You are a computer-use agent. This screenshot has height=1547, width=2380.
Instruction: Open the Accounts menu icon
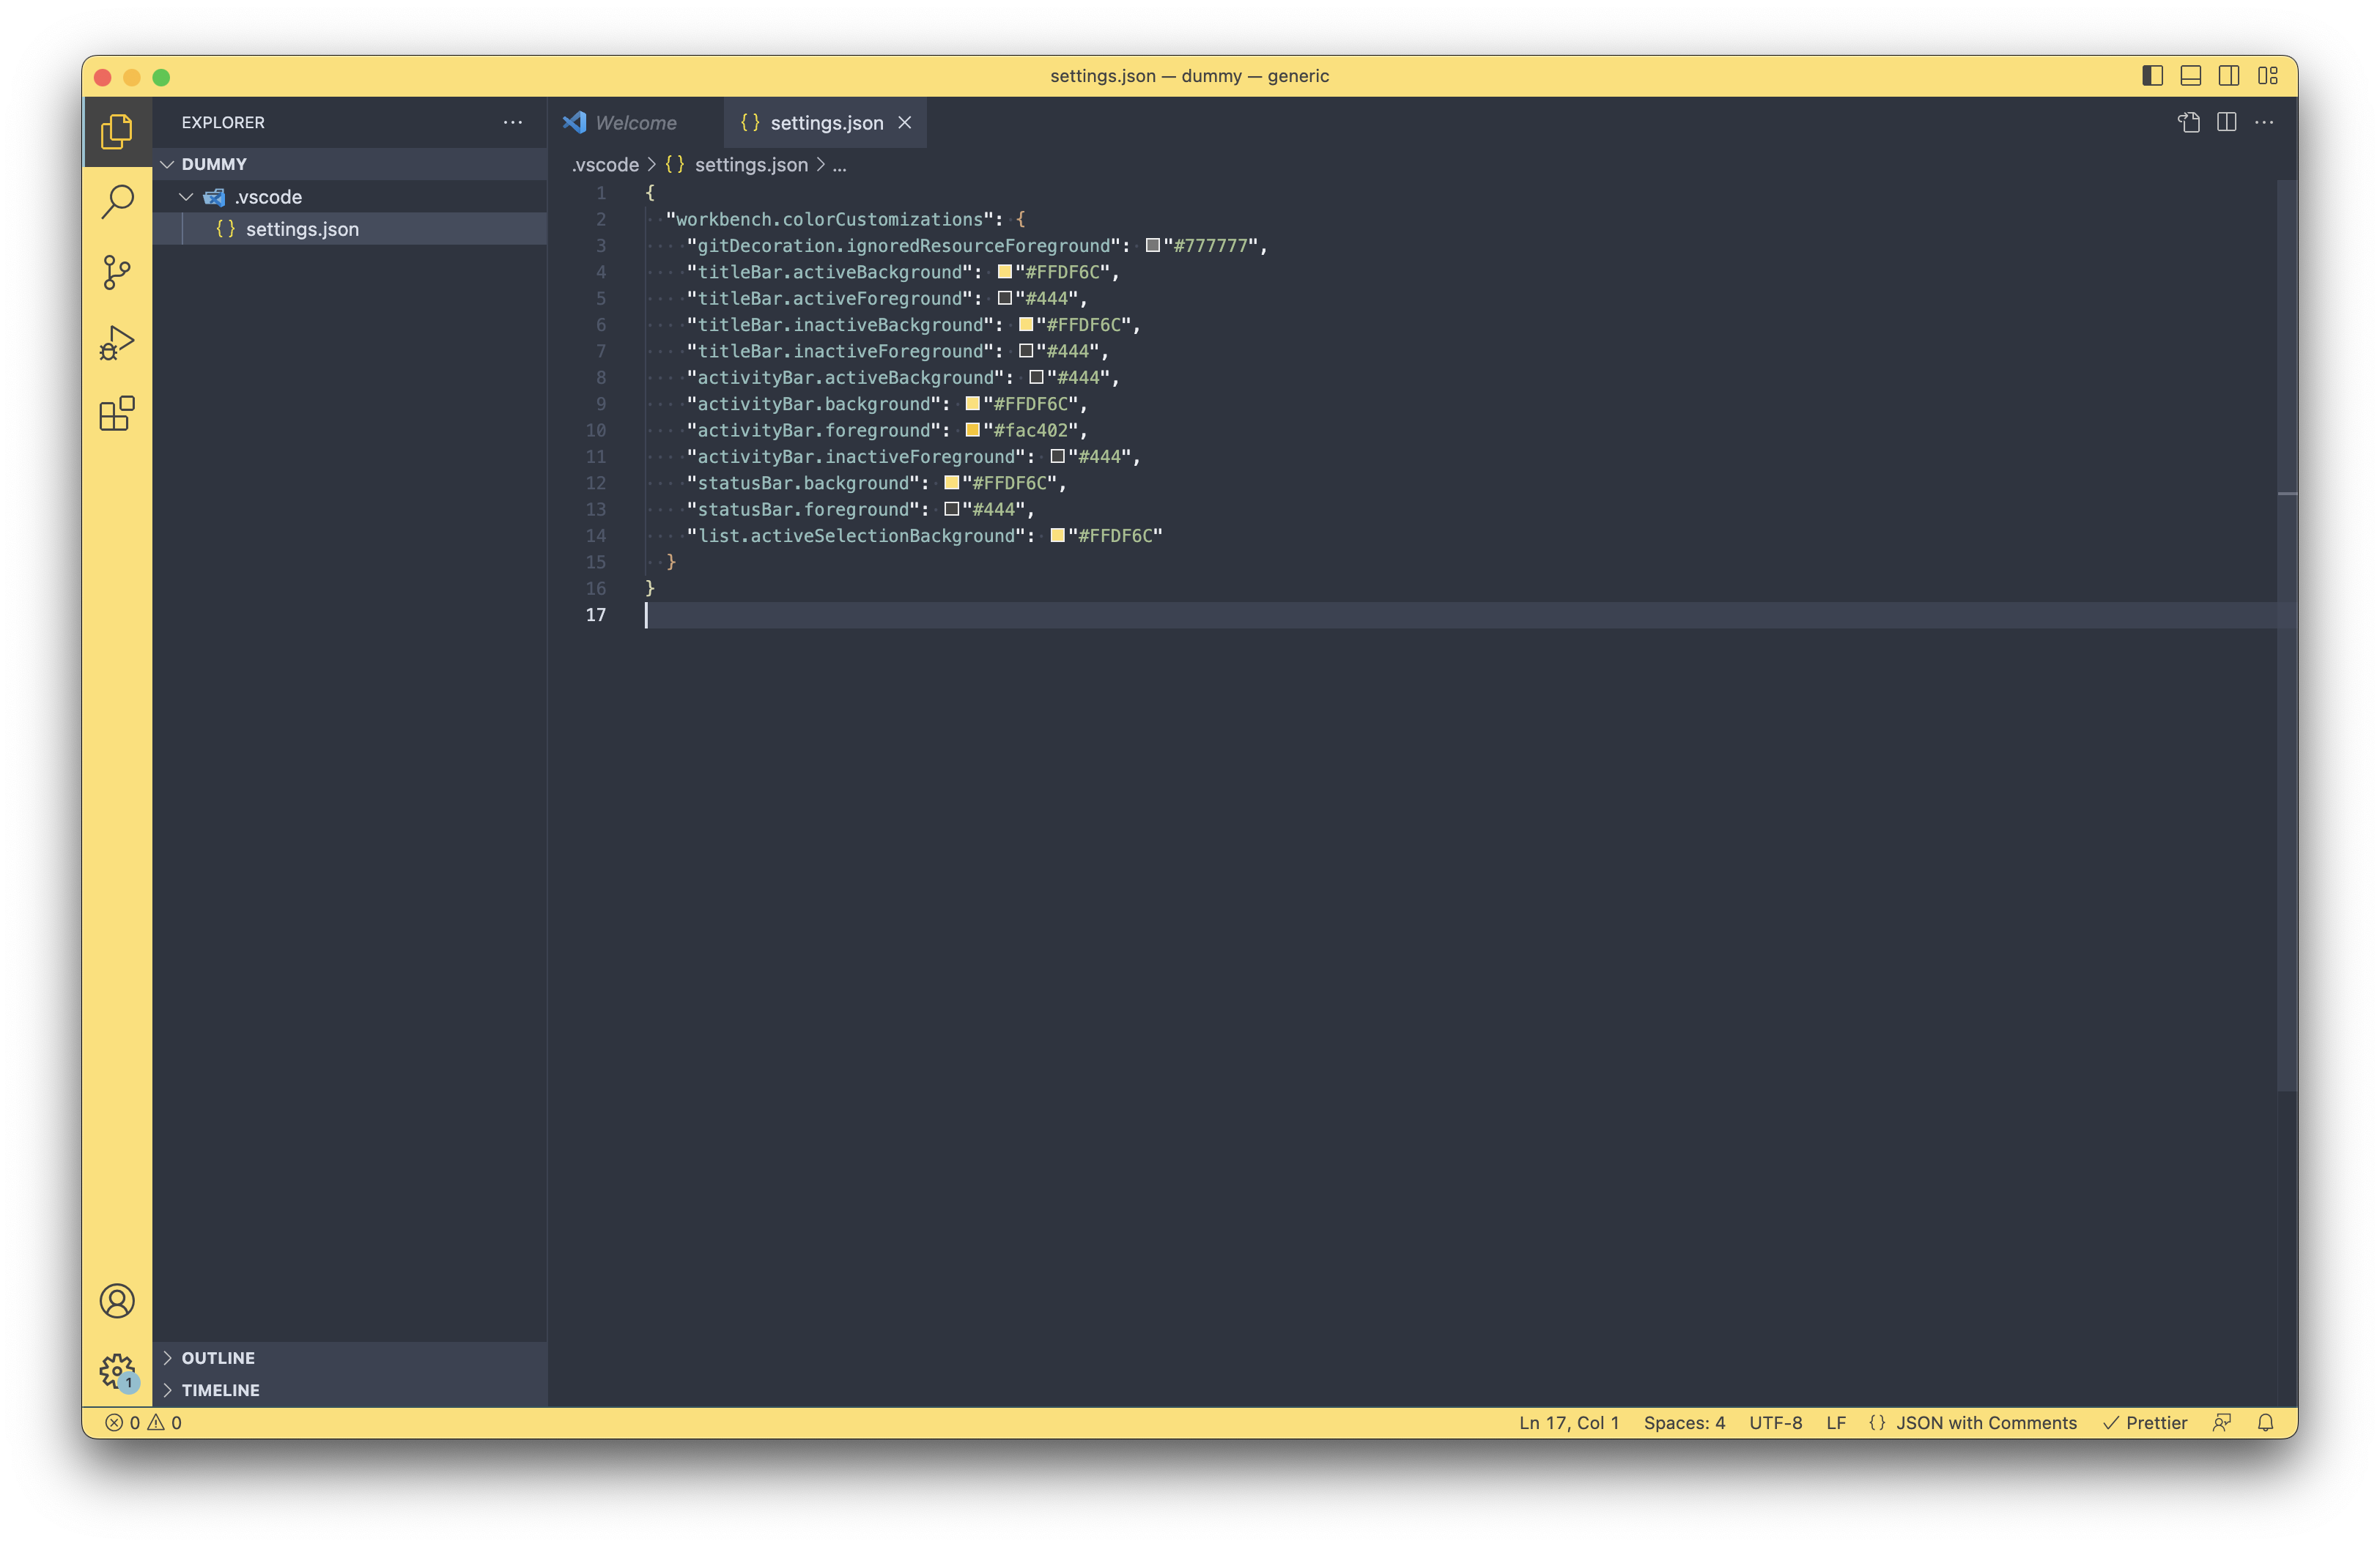tap(117, 1300)
